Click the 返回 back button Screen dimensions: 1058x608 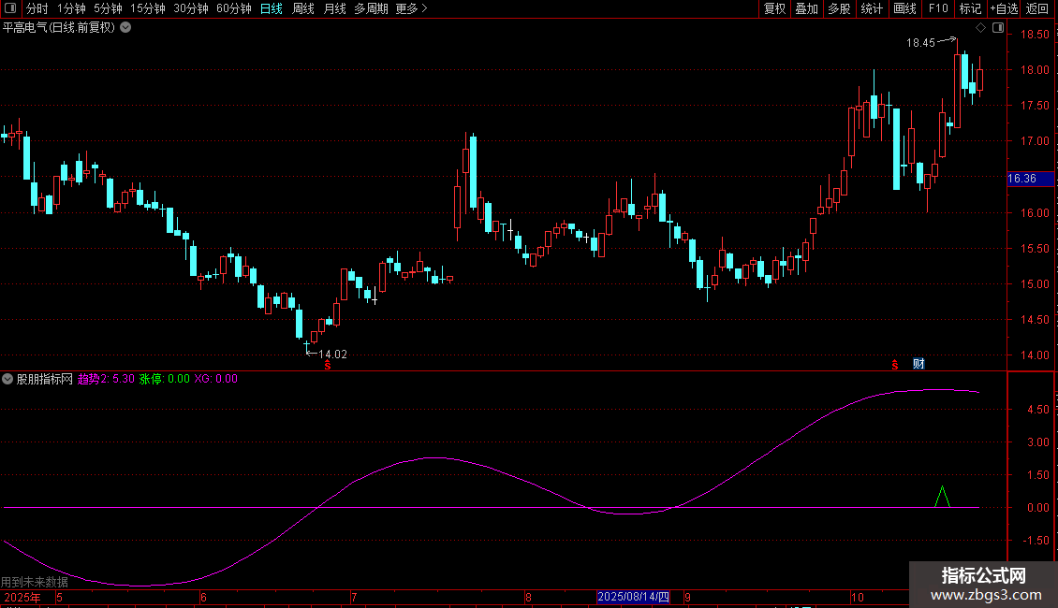(1037, 9)
